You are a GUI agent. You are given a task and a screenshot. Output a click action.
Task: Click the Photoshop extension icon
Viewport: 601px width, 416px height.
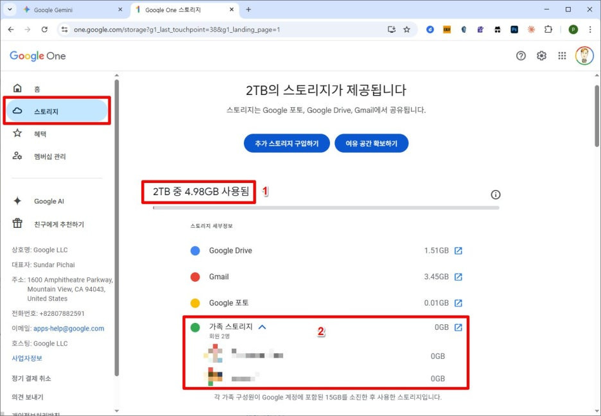click(x=514, y=30)
